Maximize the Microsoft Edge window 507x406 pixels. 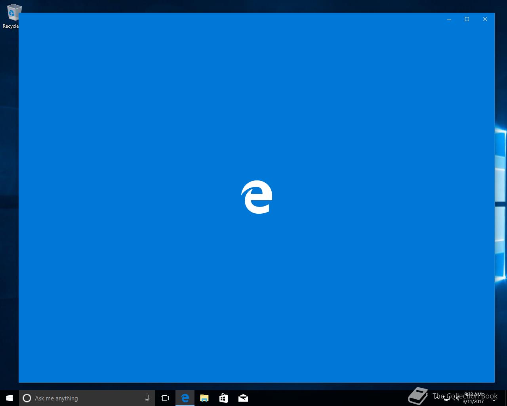pos(467,19)
